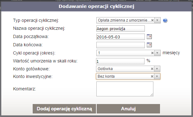Clear the Cykl operacji value
Viewport: 193px width, 117px height.
pyautogui.click(x=152, y=53)
